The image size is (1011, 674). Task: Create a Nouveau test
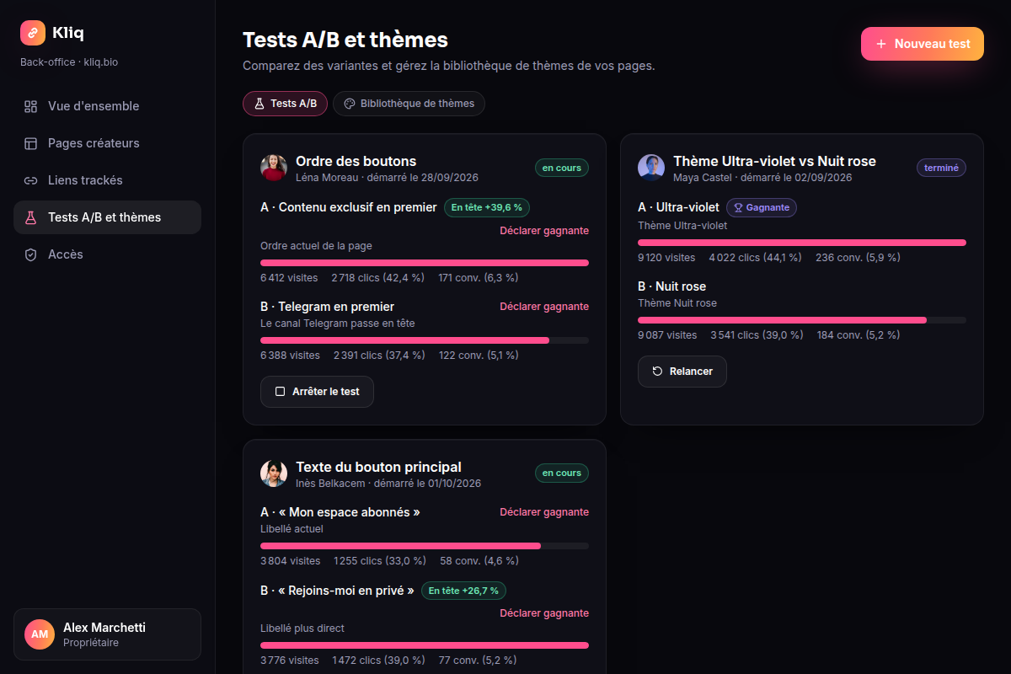click(923, 44)
